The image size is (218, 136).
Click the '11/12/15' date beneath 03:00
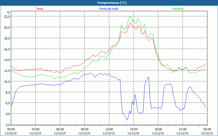click(x=35, y=133)
